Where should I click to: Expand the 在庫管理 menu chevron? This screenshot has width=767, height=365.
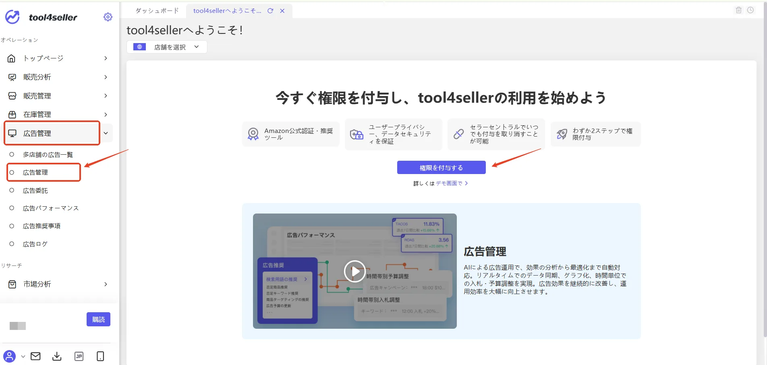pyautogui.click(x=106, y=114)
